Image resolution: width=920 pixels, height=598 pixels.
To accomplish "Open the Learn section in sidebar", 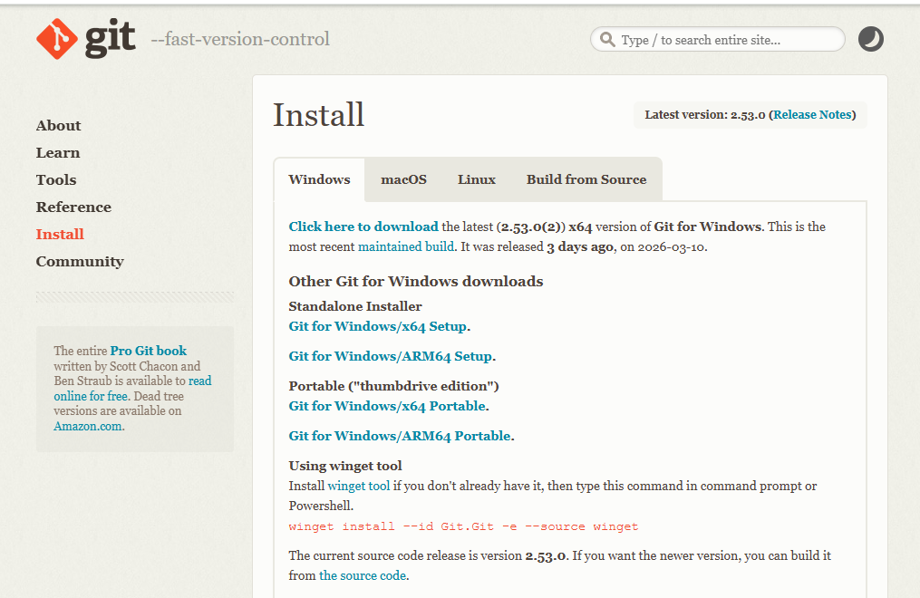I will 58,152.
